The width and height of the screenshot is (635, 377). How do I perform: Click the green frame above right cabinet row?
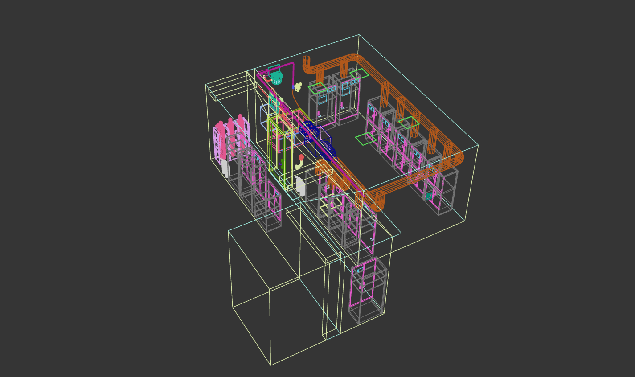(x=409, y=123)
